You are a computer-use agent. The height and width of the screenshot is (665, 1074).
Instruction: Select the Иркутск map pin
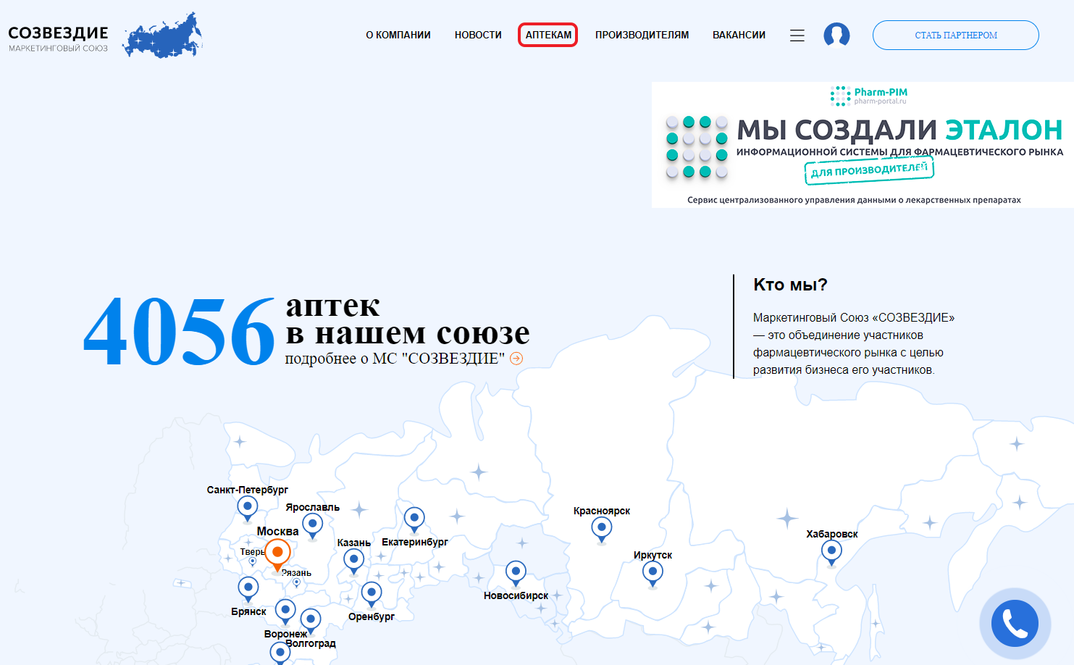pyautogui.click(x=653, y=574)
